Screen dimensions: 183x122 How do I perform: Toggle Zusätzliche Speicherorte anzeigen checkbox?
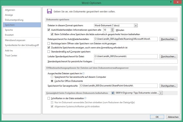(49, 48)
